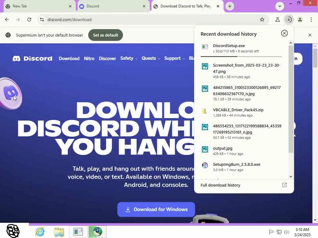This screenshot has height=238, width=318.
Task: Open site information icon in address bar
Action: [x=42, y=20]
